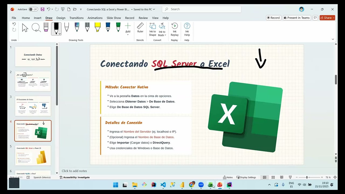Screen dimensions: 345x194
Task: Click the Redo icon in the title bar
Action: (57, 9)
